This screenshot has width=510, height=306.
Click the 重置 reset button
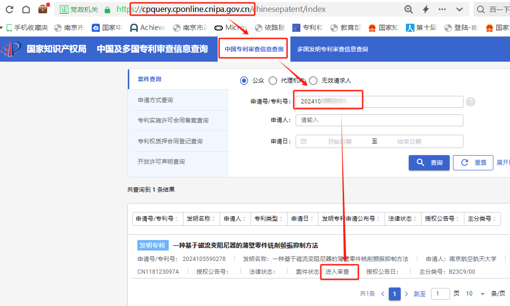tap(473, 163)
